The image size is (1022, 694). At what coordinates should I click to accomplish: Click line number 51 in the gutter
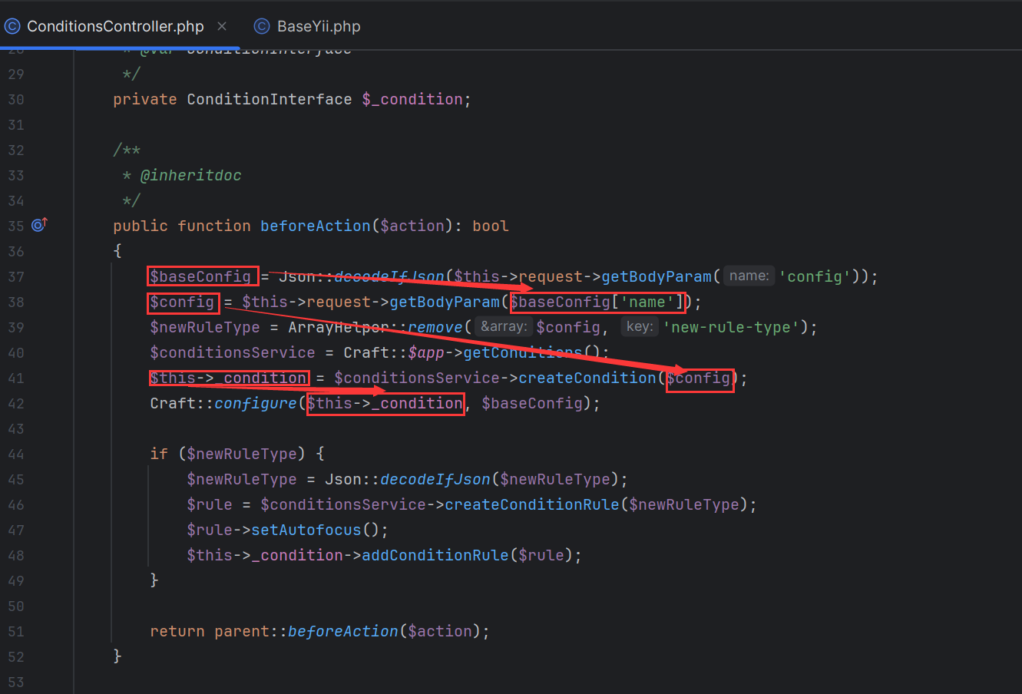16,631
